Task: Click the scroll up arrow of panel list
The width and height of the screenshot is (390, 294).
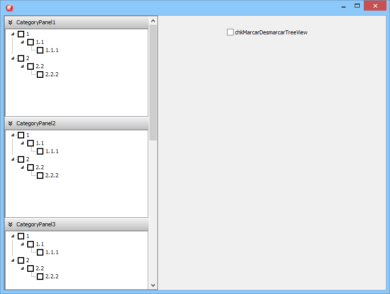Action: click(153, 21)
